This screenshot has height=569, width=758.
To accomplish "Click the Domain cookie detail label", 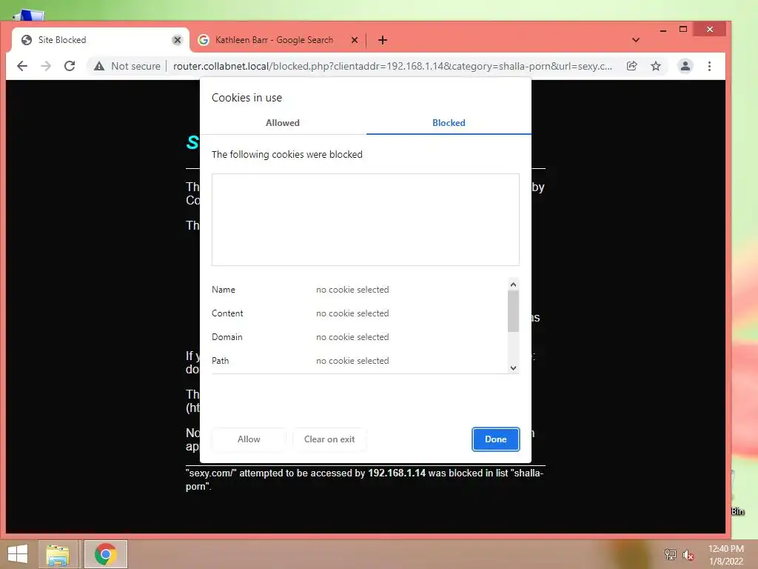I will [x=227, y=337].
